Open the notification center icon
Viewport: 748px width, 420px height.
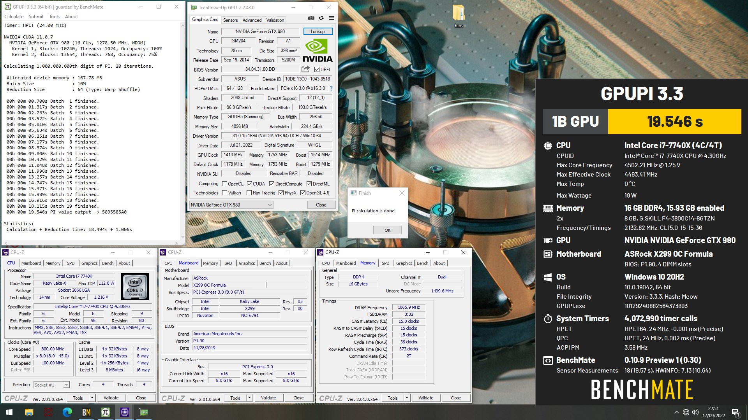(x=736, y=412)
